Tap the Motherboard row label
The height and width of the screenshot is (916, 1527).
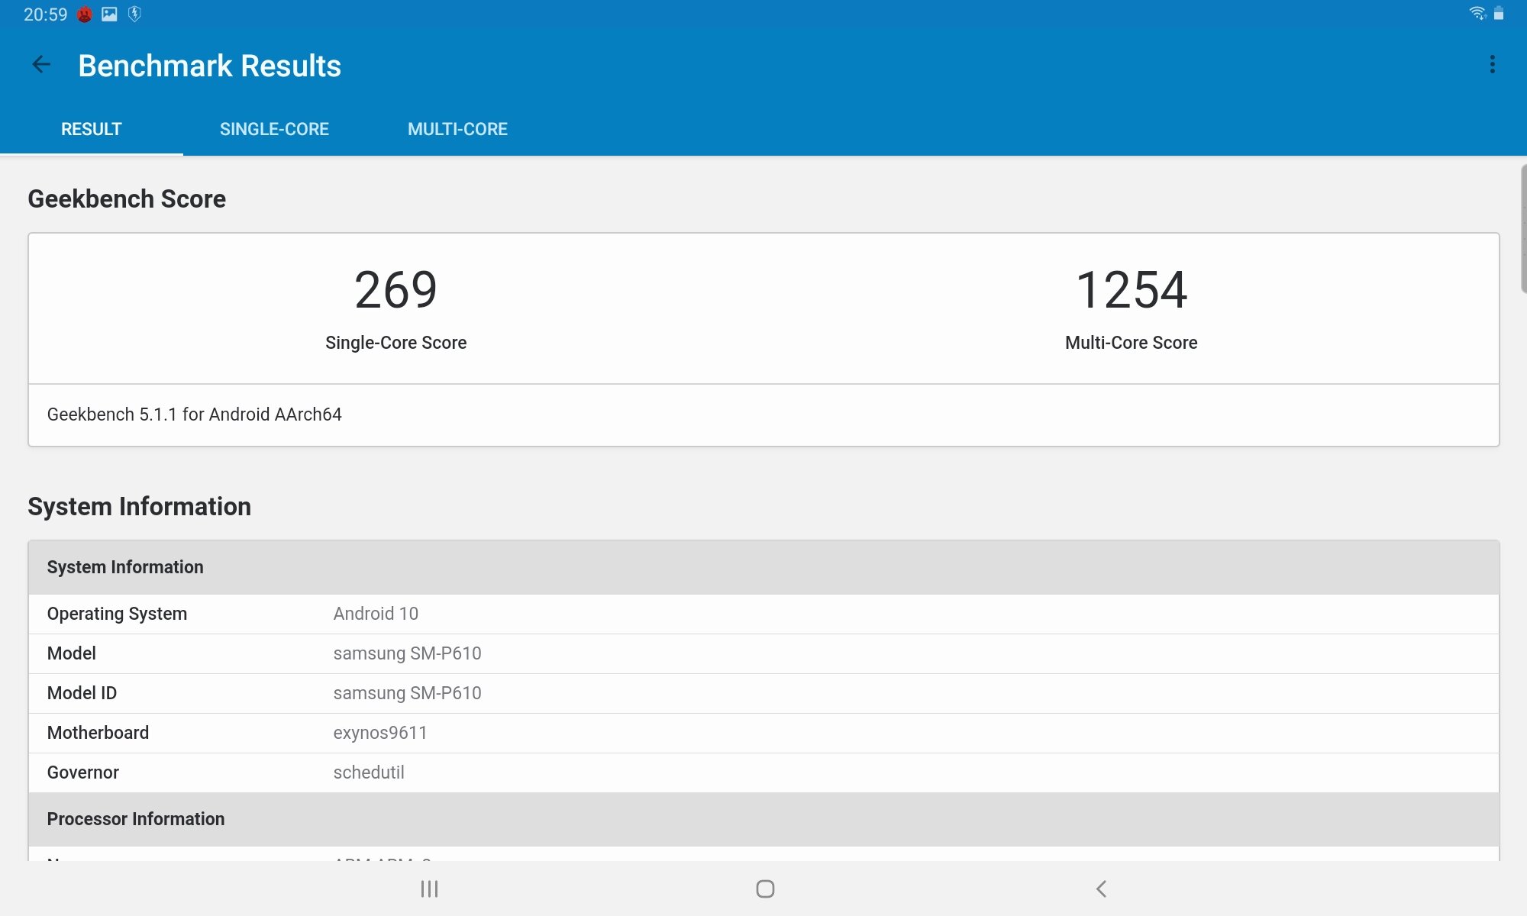point(98,733)
